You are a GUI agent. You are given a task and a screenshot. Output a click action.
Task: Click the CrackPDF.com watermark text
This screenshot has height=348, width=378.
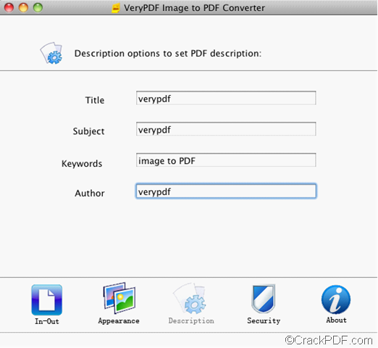click(329, 340)
